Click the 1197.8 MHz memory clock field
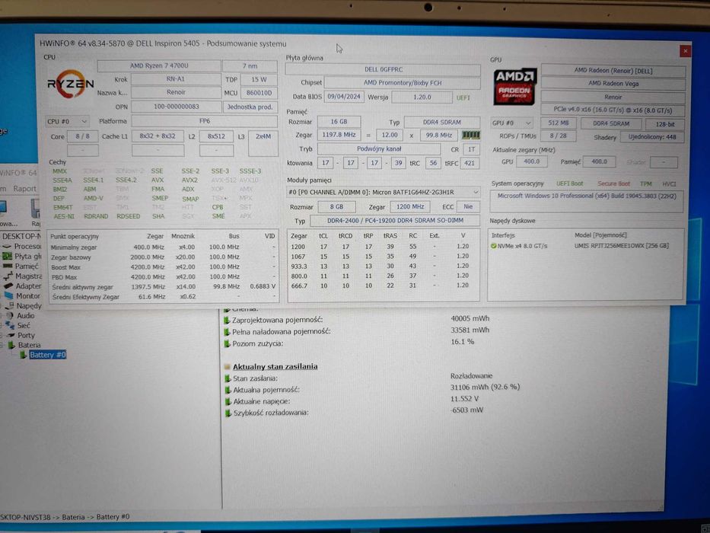710x533 pixels. 339,135
